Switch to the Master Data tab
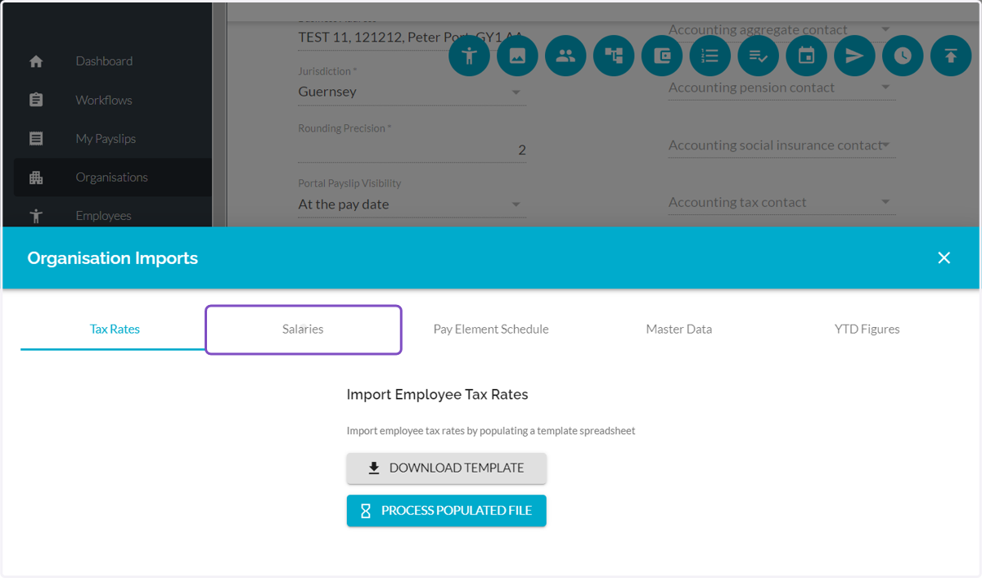 tap(679, 329)
